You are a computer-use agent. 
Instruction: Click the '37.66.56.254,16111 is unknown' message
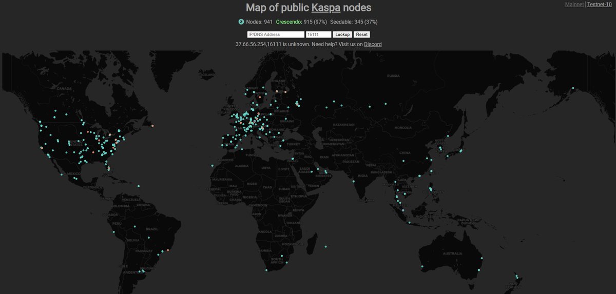click(273, 44)
